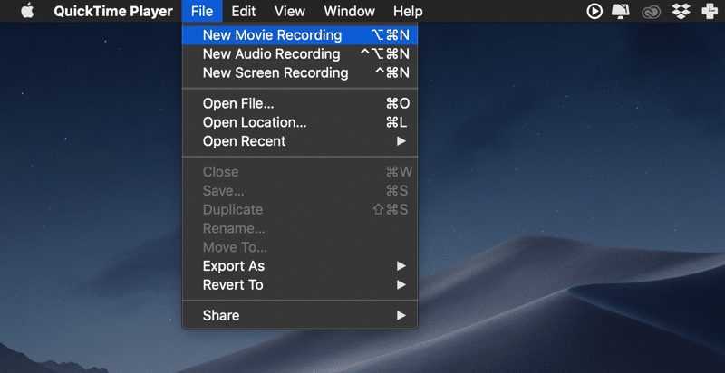Open the Dropbox menu bar icon

click(x=681, y=12)
